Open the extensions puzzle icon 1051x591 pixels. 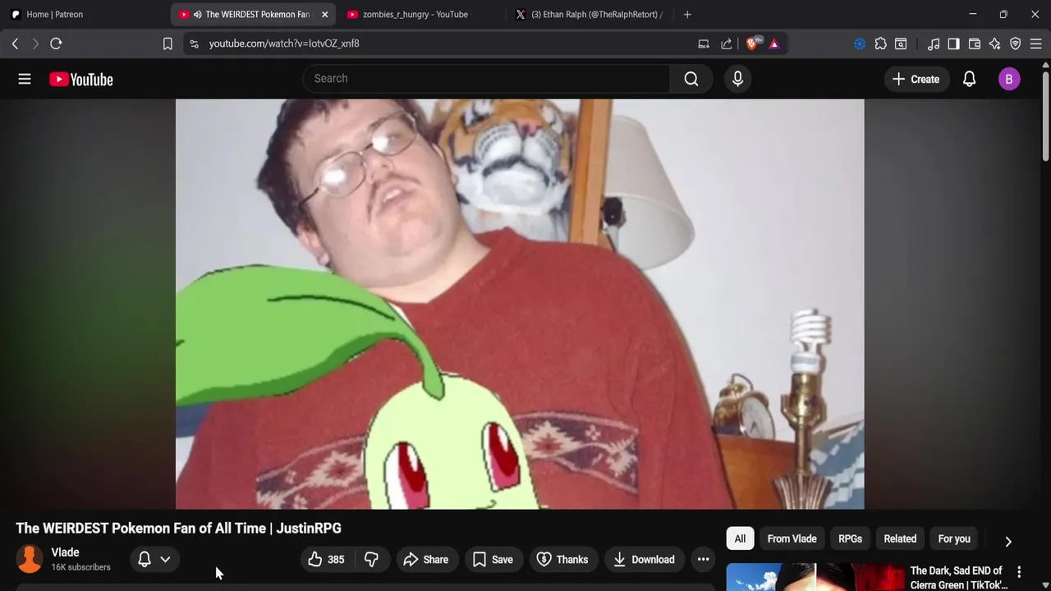point(880,44)
